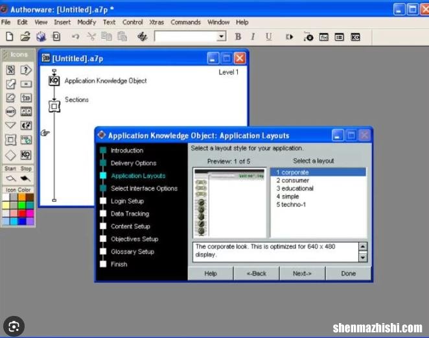This screenshot has height=338, width=429.
Task: Select the Knowledge Object palette icon
Action: tap(26, 155)
